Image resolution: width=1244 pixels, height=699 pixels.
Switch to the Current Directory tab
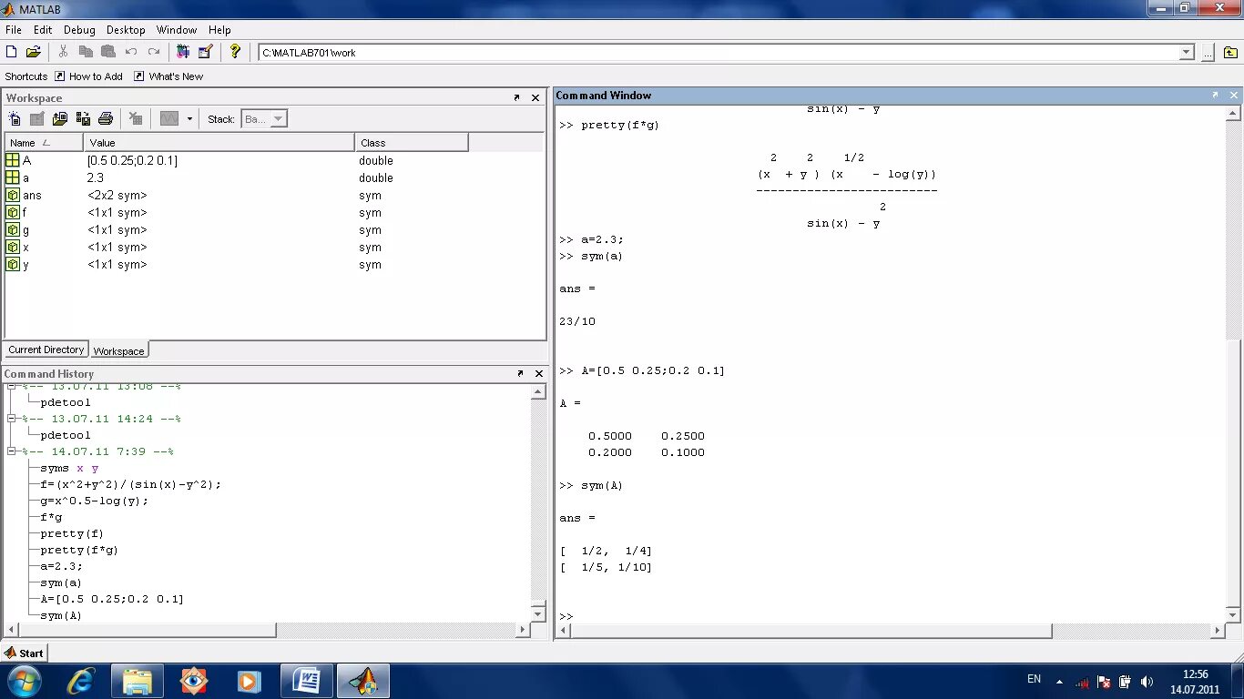(46, 349)
